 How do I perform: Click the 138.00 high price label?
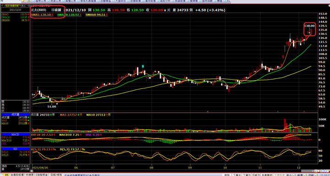tap(309, 26)
